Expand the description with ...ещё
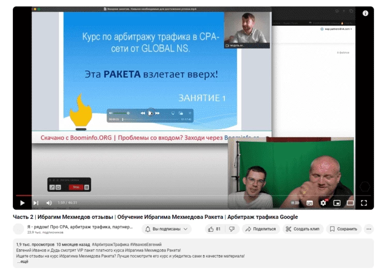This screenshot has height=269, width=377. (23, 262)
